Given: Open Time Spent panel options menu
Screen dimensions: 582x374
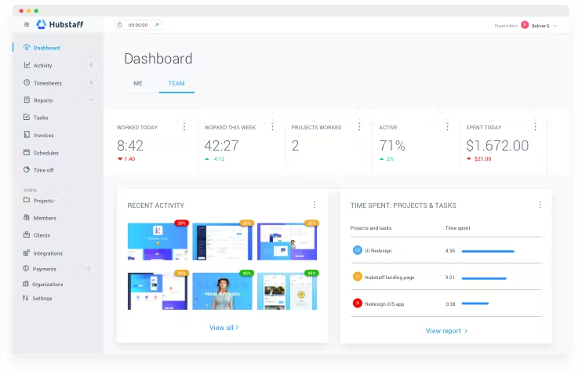Looking at the screenshot, I should pos(540,205).
